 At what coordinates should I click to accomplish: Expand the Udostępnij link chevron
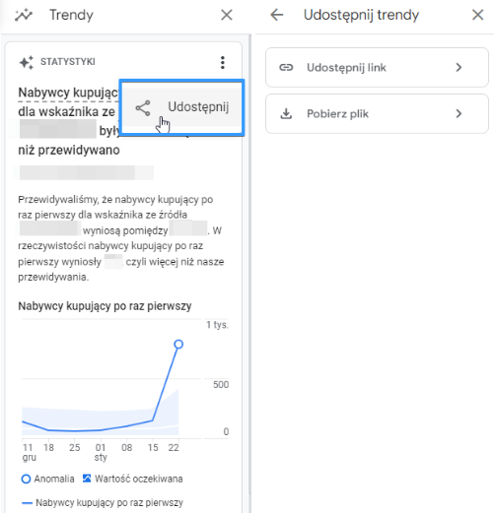click(459, 67)
